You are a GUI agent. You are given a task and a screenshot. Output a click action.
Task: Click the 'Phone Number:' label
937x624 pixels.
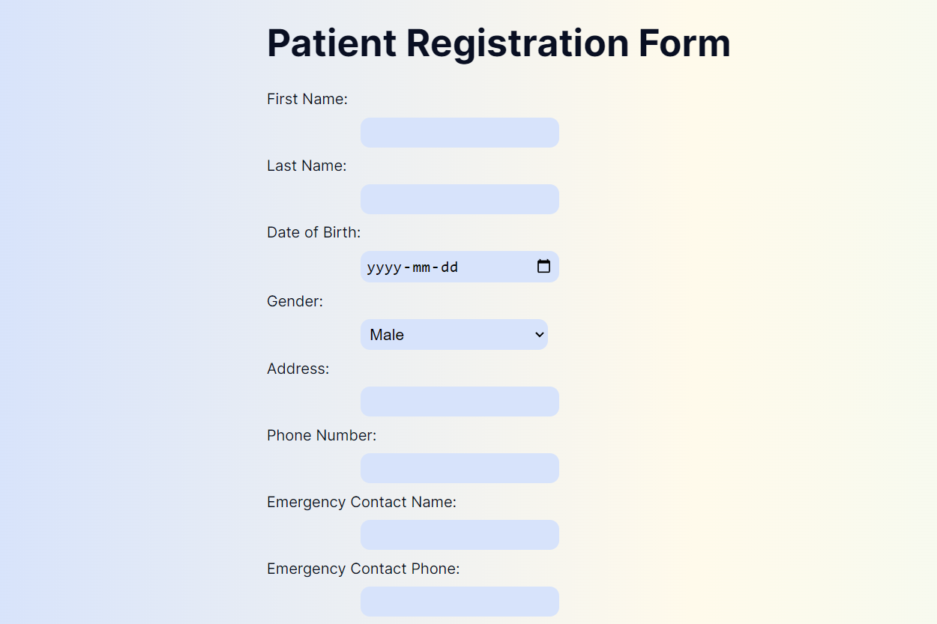tap(322, 435)
